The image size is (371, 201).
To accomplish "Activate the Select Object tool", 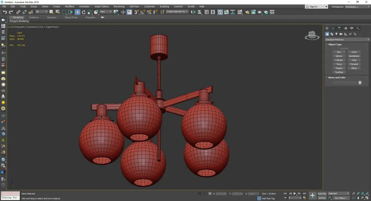I will click(51, 12).
